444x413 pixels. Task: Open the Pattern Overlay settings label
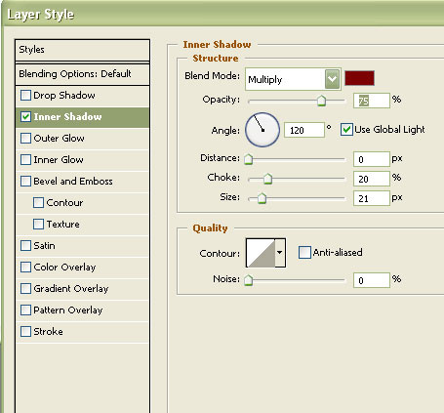[x=68, y=310]
